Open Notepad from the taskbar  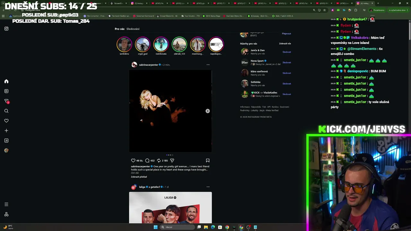255,227
